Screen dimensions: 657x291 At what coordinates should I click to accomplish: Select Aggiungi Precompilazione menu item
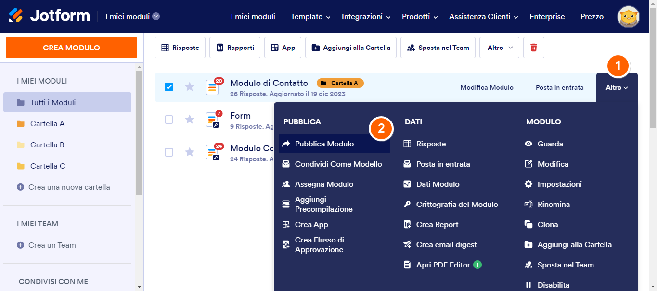click(x=335, y=204)
